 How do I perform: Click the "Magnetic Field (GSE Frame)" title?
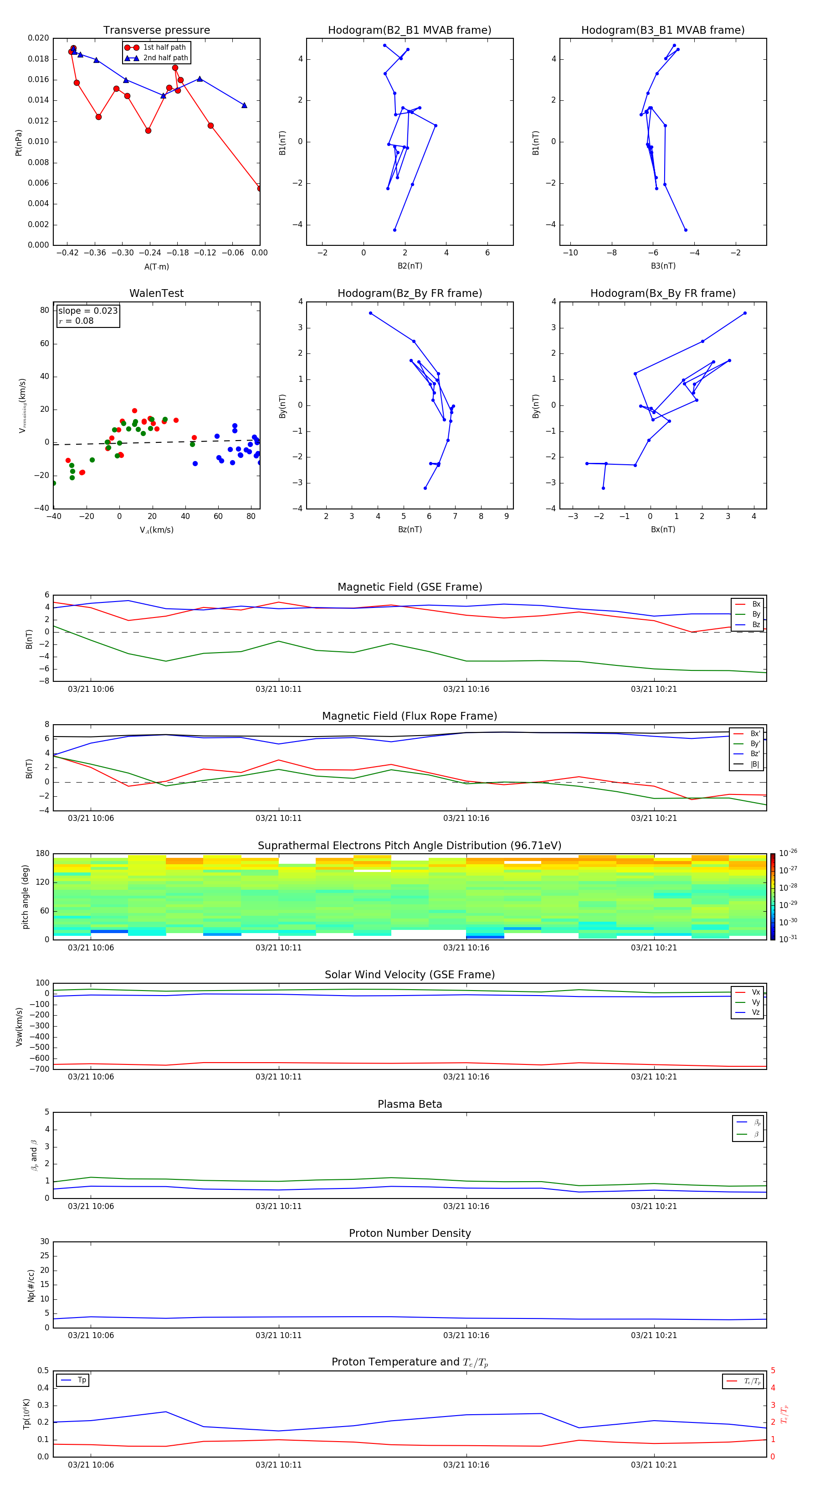410,587
